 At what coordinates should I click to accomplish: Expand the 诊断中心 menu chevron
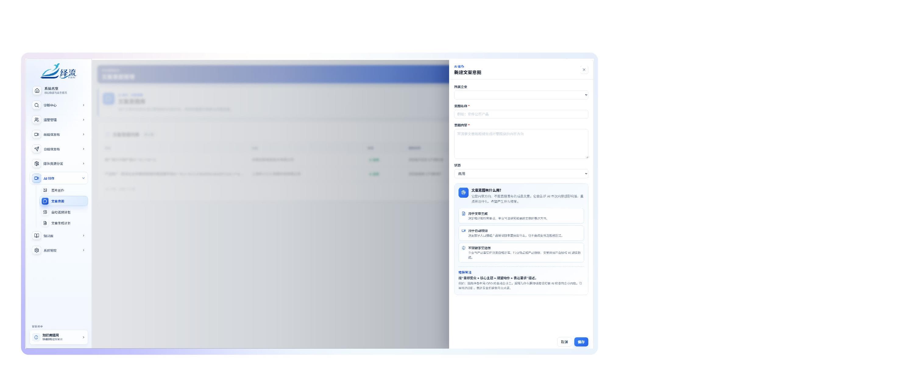[x=83, y=105]
